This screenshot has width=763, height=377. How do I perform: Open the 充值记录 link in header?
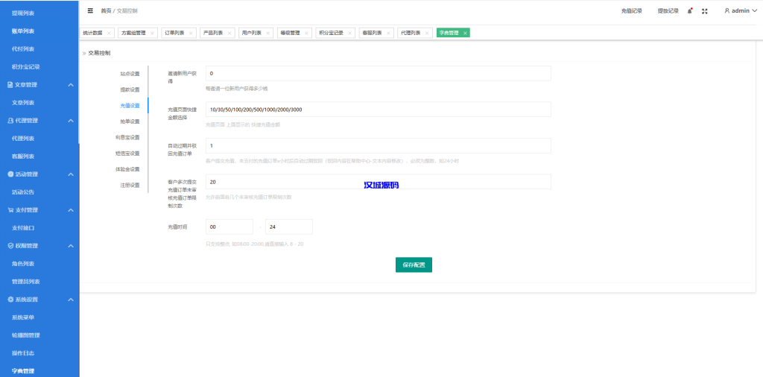click(631, 11)
